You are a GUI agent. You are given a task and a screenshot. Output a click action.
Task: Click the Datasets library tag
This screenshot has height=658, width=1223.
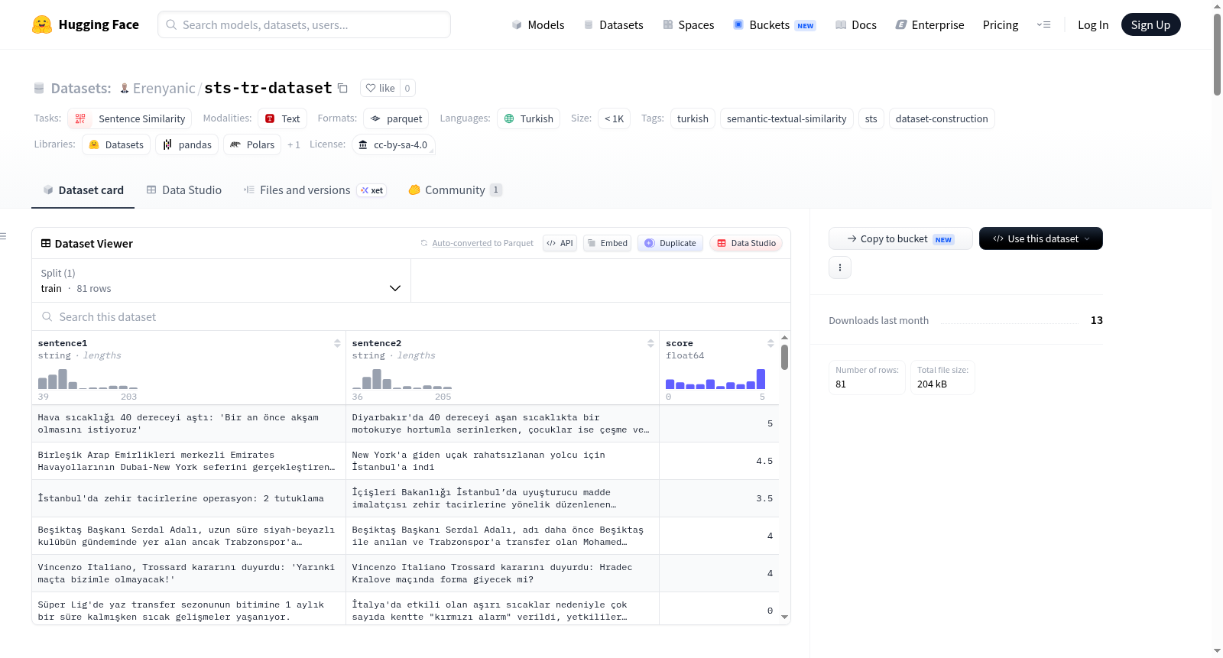[x=116, y=144]
